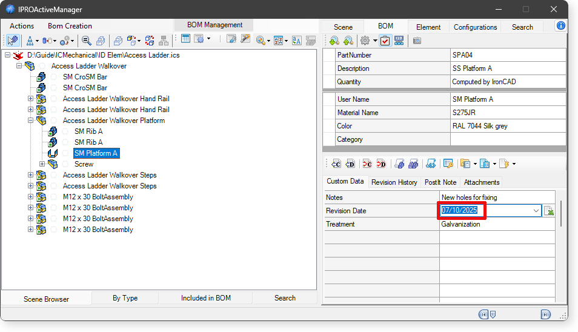
Task: Toggle the circle next to first Access Ladder Walkover Hand Rail
Action: pyautogui.click(x=54, y=99)
